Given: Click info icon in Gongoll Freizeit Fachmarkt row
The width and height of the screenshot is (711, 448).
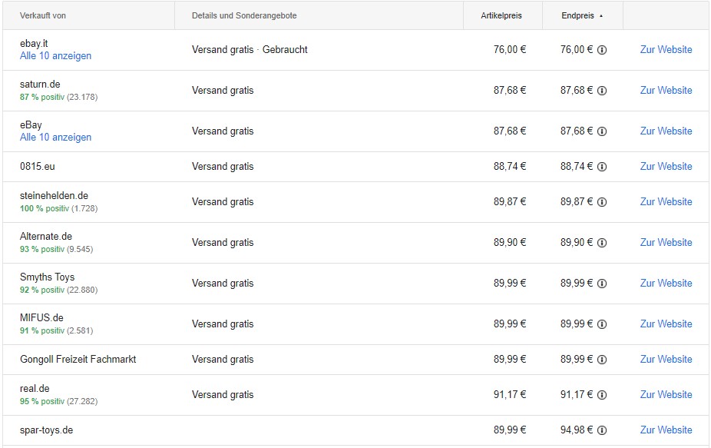Looking at the screenshot, I should click(602, 360).
